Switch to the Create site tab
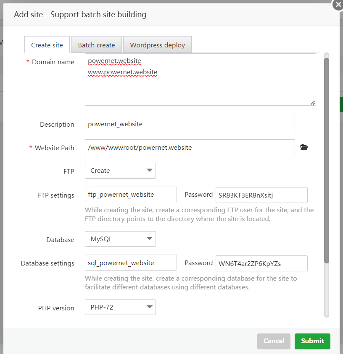343x354 pixels. pos(47,45)
